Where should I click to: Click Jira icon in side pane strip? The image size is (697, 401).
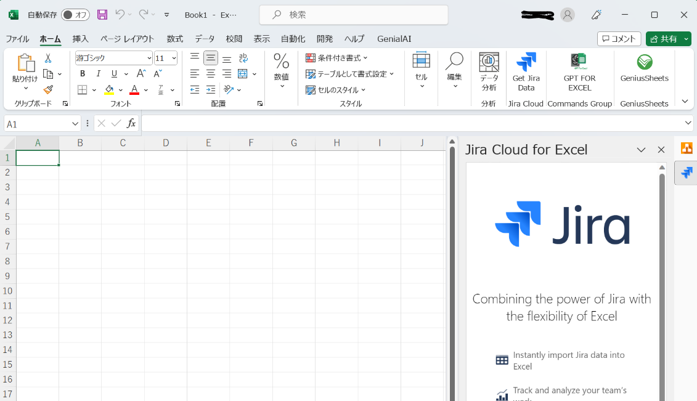[x=687, y=172]
